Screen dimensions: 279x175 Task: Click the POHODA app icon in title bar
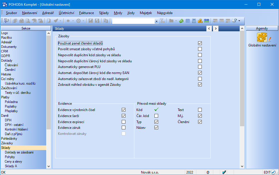(5, 4)
